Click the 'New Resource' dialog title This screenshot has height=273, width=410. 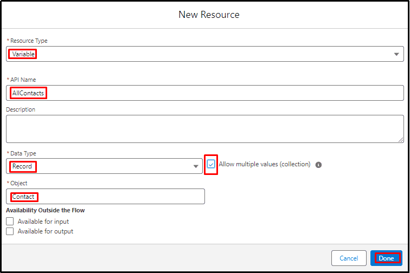pyautogui.click(x=209, y=15)
